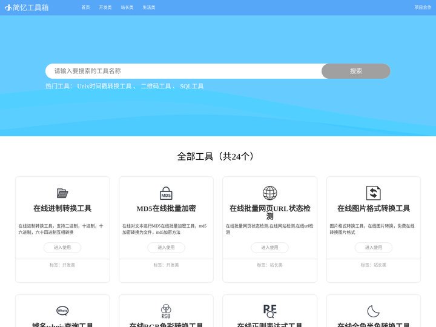Open the 首页 nav item
Image resolution: width=436 pixels, height=327 pixels.
85,7
